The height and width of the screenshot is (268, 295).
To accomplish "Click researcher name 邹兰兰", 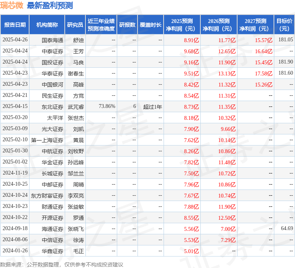I will (x=76, y=173).
